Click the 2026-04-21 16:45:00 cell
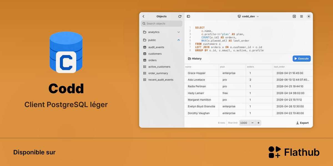The height and width of the screenshot is (166, 333). (293, 73)
